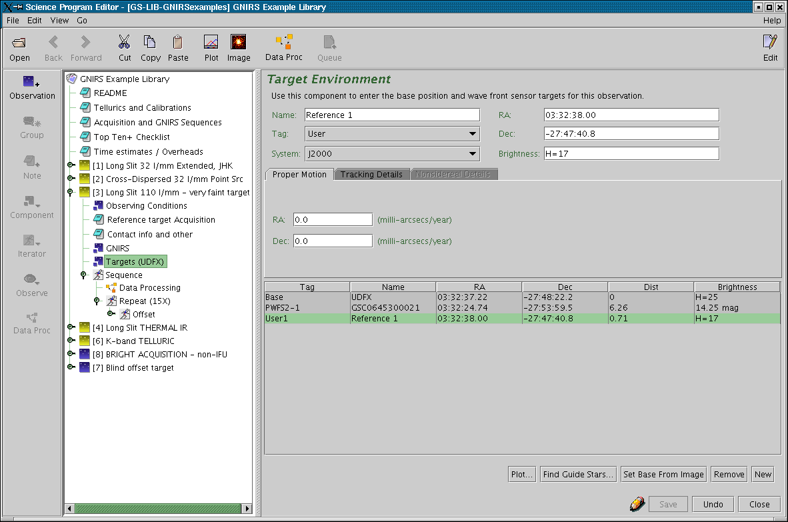Click the Queue toolbar icon

(330, 42)
